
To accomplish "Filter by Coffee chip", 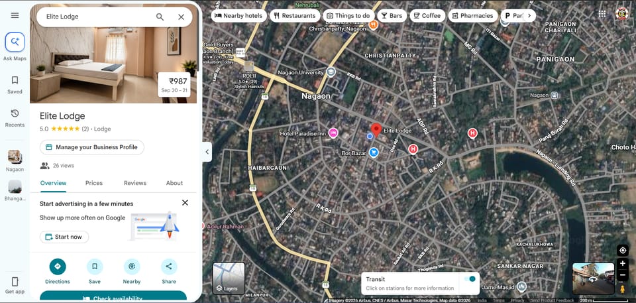I will pos(427,15).
